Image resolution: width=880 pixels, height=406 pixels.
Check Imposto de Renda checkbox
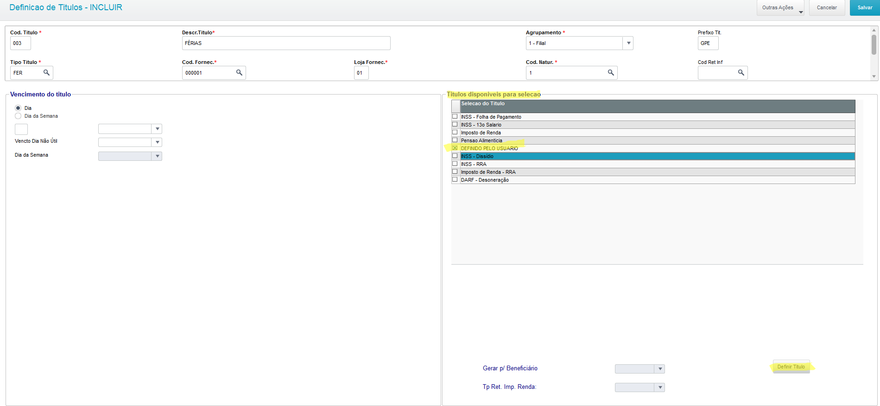pos(455,132)
